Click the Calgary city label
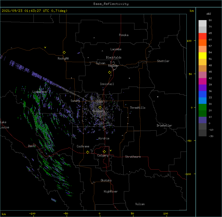The width and height of the screenshot is (222, 217). pos(103,155)
